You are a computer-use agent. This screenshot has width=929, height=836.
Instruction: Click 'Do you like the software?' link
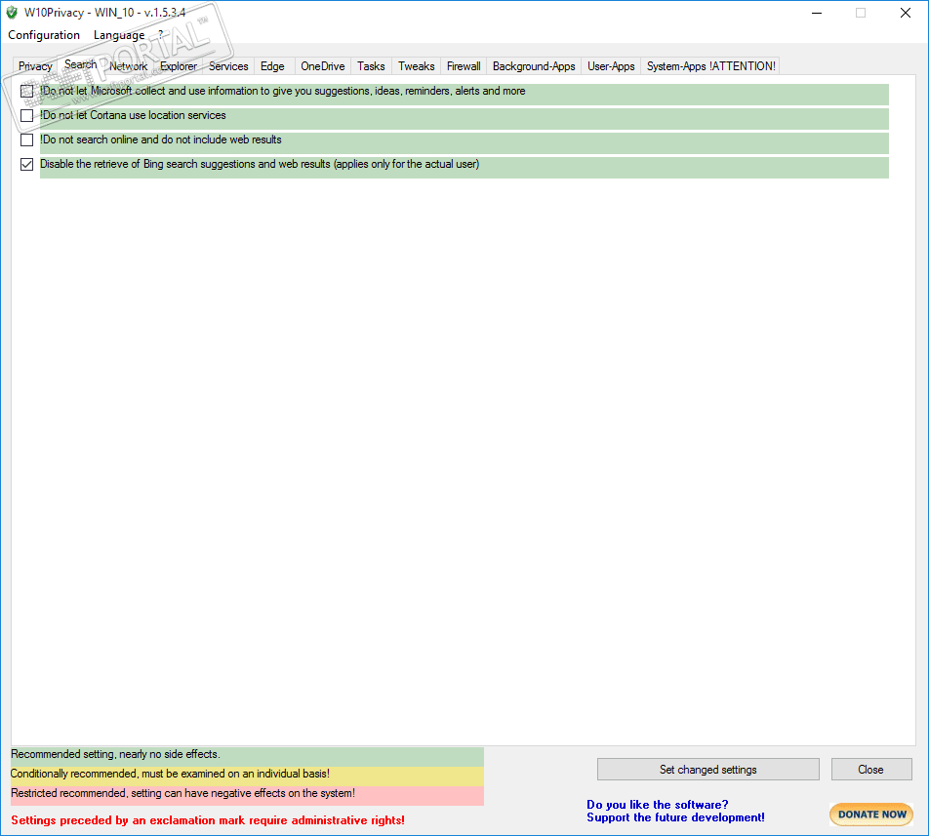(657, 805)
